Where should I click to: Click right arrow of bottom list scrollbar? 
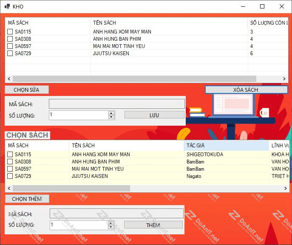[x=285, y=188]
